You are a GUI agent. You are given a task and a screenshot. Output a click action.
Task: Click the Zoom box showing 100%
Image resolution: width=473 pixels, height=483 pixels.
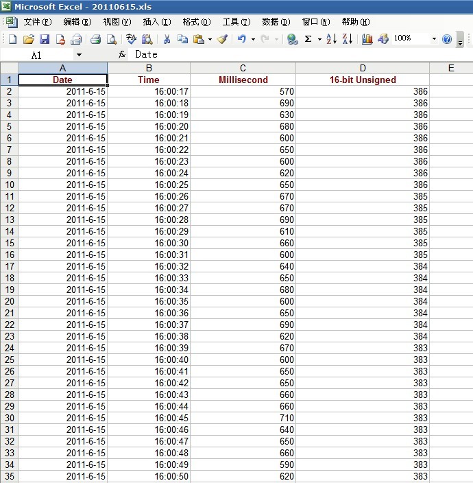(x=411, y=38)
